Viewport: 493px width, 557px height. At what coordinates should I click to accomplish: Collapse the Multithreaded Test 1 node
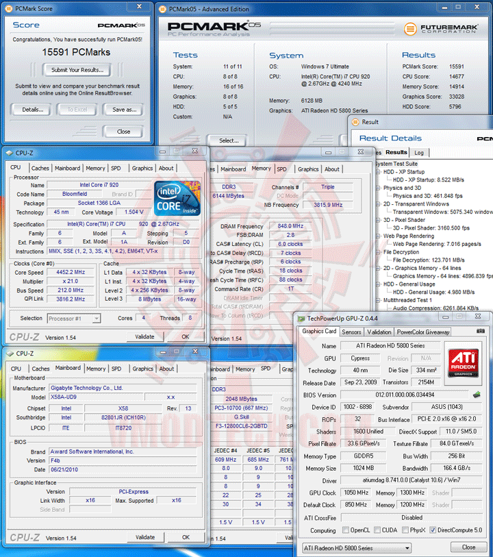(x=379, y=300)
